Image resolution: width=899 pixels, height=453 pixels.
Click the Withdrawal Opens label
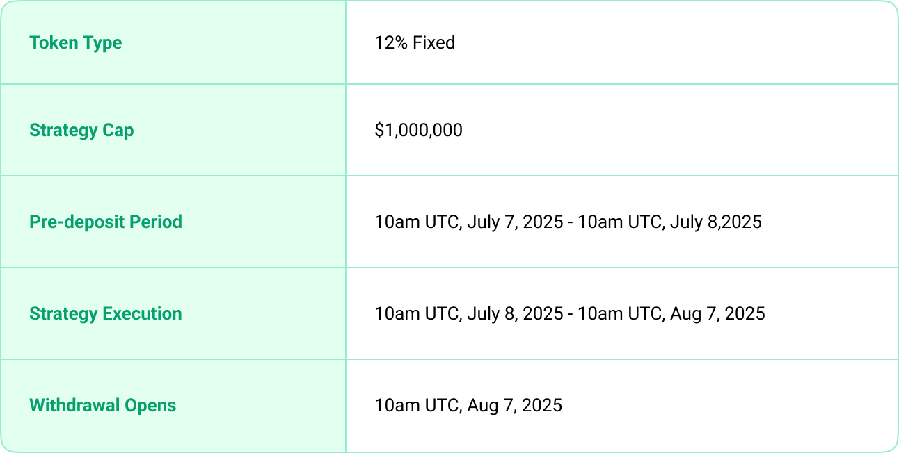click(102, 406)
